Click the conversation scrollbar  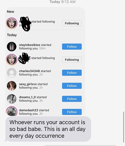click(x=124, y=127)
